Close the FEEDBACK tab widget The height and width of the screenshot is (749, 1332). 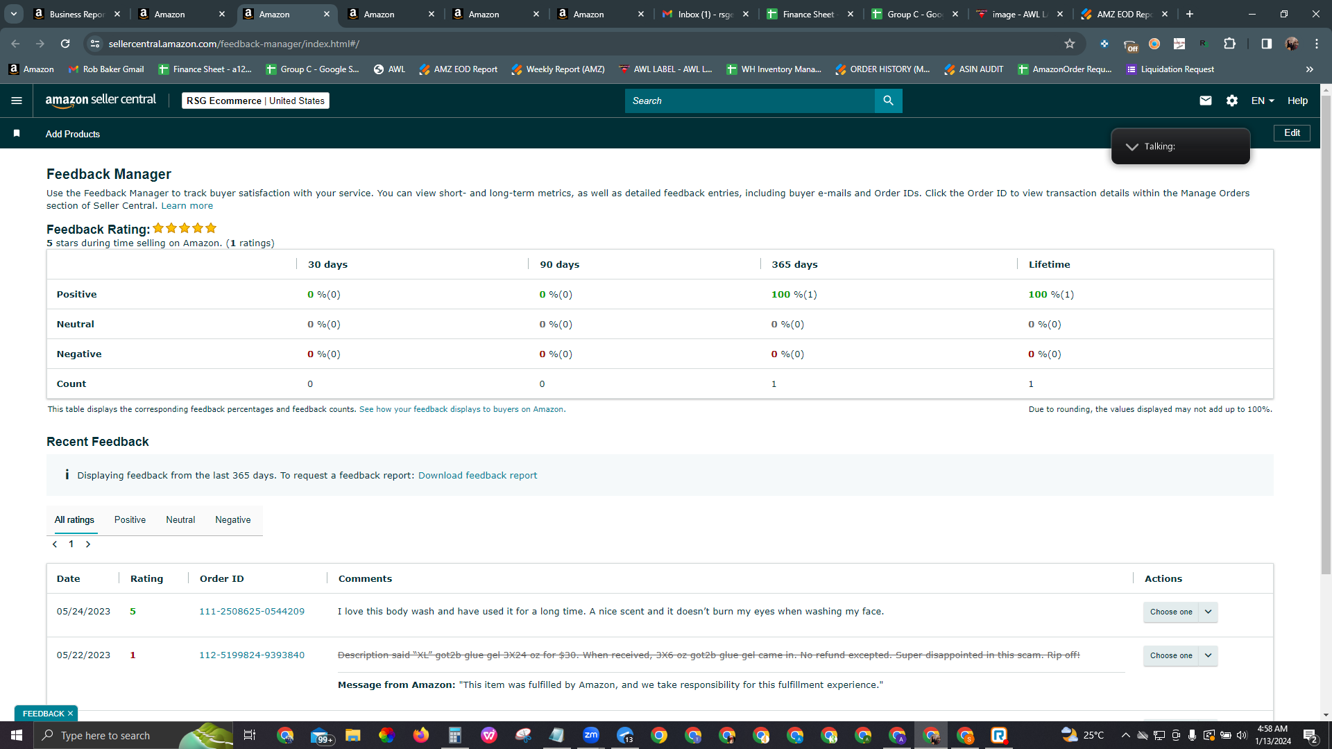point(70,714)
